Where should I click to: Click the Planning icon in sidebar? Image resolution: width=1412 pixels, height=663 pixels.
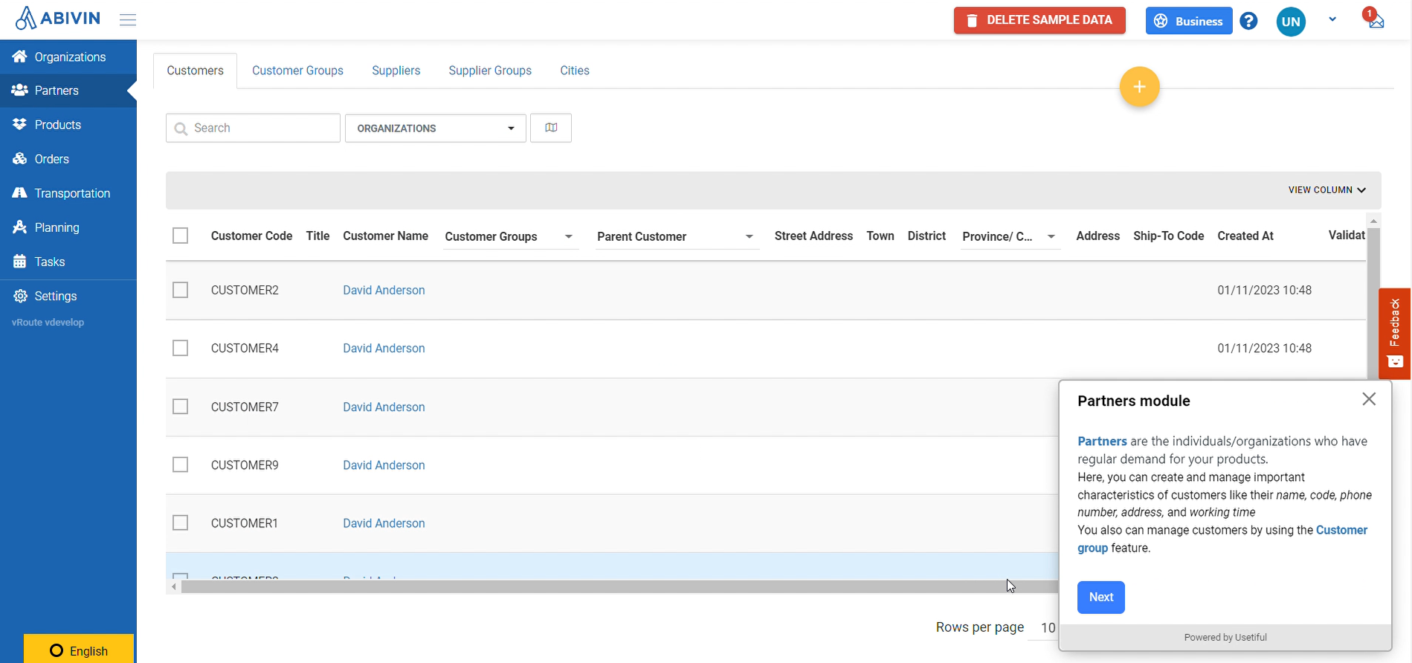(20, 227)
